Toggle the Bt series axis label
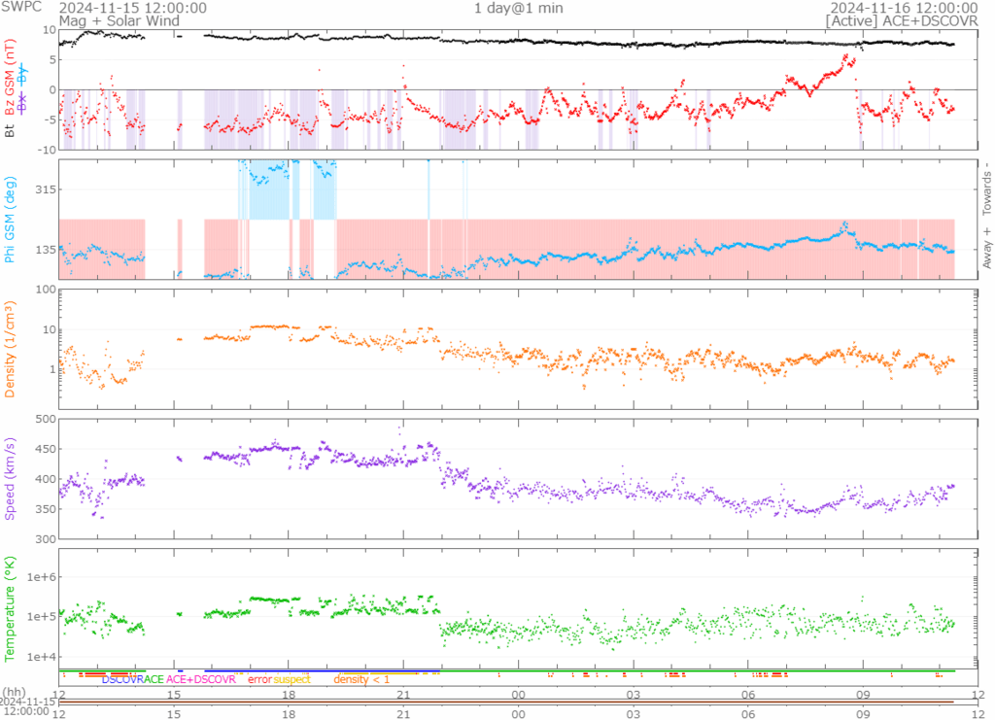995x720 pixels. tap(11, 128)
